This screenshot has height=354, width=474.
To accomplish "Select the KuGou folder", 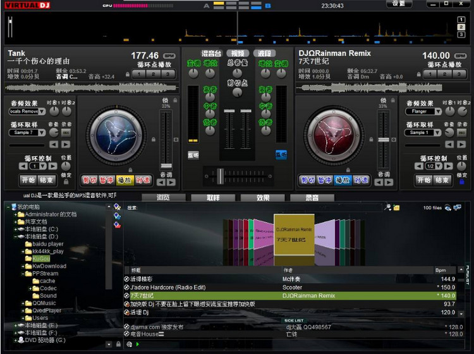I will (41, 259).
